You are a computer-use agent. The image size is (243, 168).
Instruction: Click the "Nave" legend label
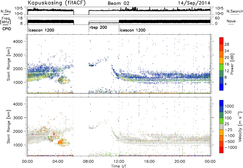pos(231,21)
